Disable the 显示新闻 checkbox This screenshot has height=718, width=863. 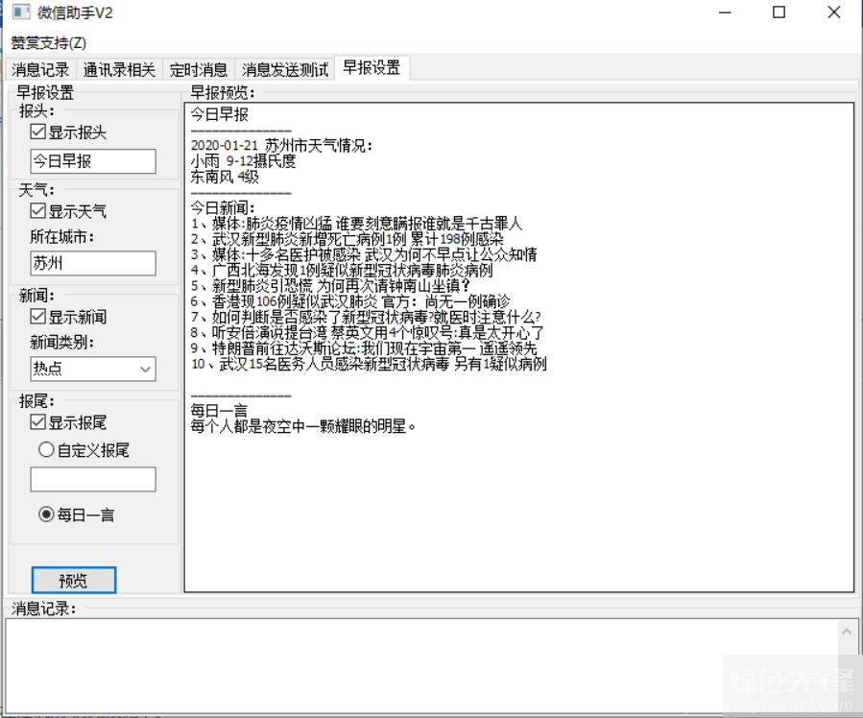point(38,317)
